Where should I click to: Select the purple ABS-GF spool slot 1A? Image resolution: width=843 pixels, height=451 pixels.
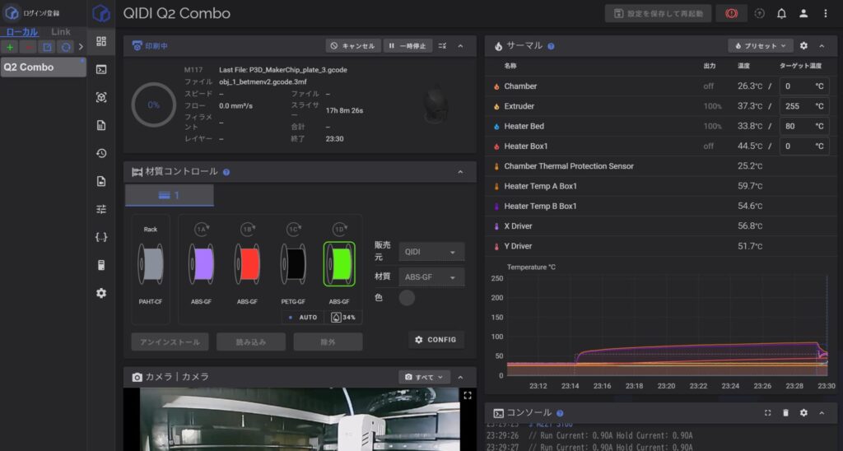click(x=202, y=265)
